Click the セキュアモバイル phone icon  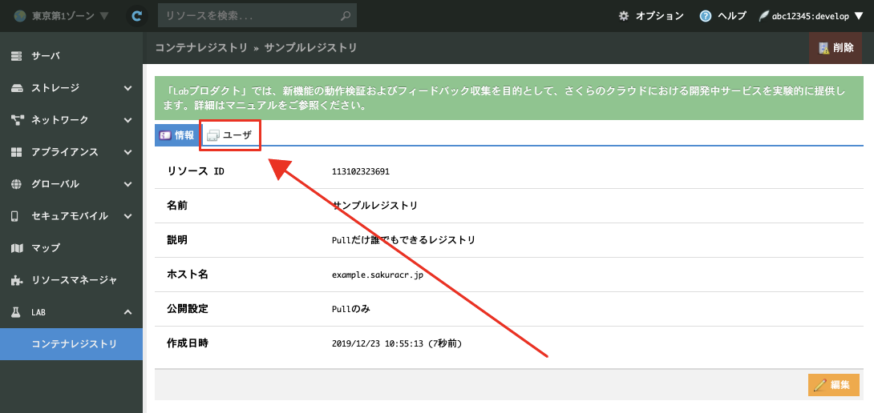pyautogui.click(x=15, y=216)
